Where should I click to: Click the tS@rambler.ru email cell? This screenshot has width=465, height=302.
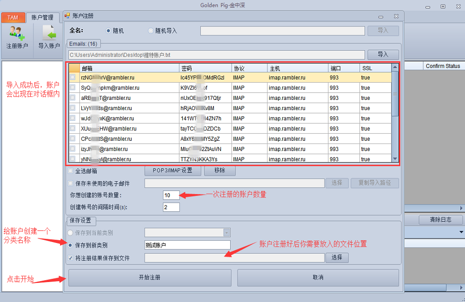129,139
